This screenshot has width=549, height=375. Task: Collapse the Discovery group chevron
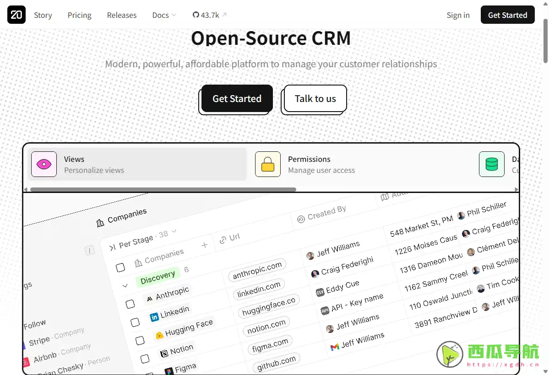(x=125, y=286)
